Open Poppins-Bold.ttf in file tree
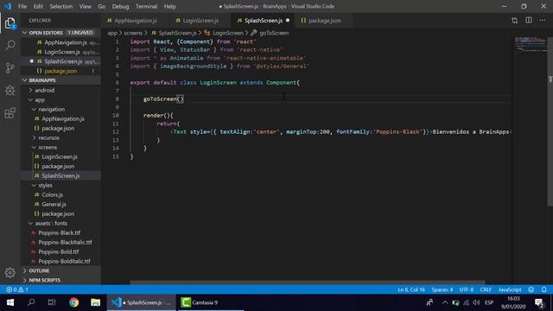 [59, 251]
